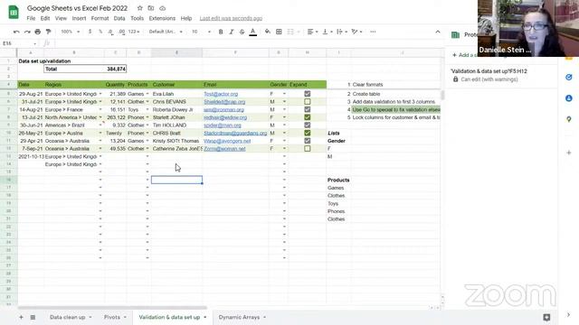
Task: Format as currency with the dollar icon
Action: click(x=90, y=32)
